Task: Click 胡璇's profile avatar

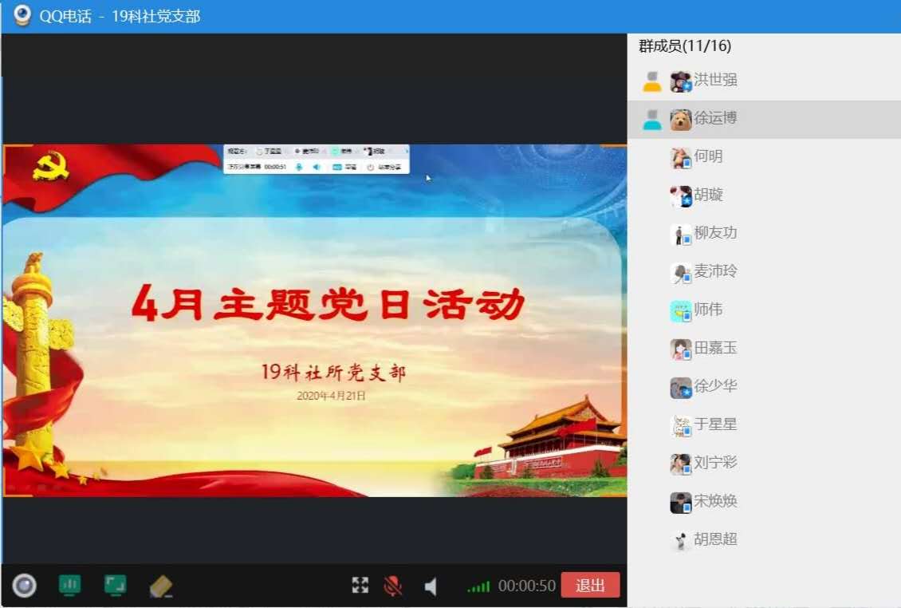Action: 680,195
